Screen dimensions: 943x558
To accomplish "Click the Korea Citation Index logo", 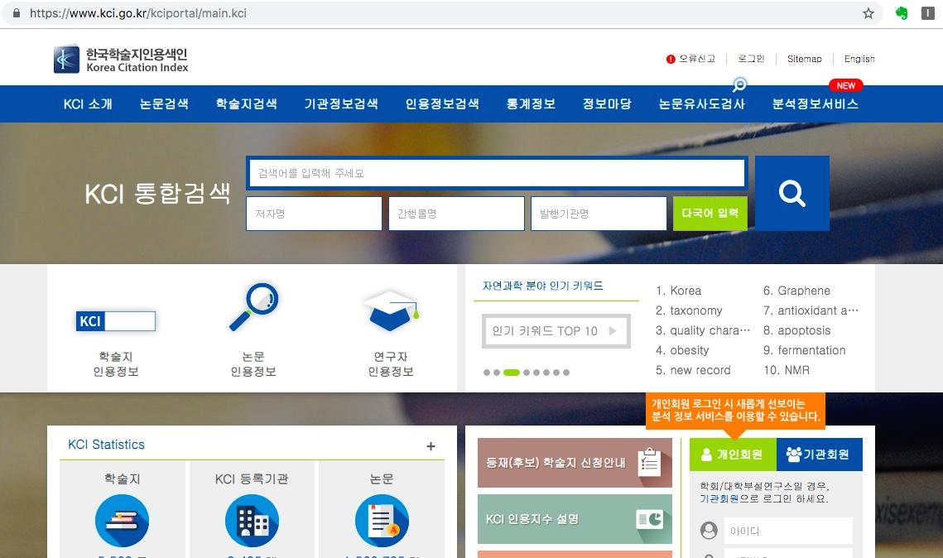I will coord(121,60).
